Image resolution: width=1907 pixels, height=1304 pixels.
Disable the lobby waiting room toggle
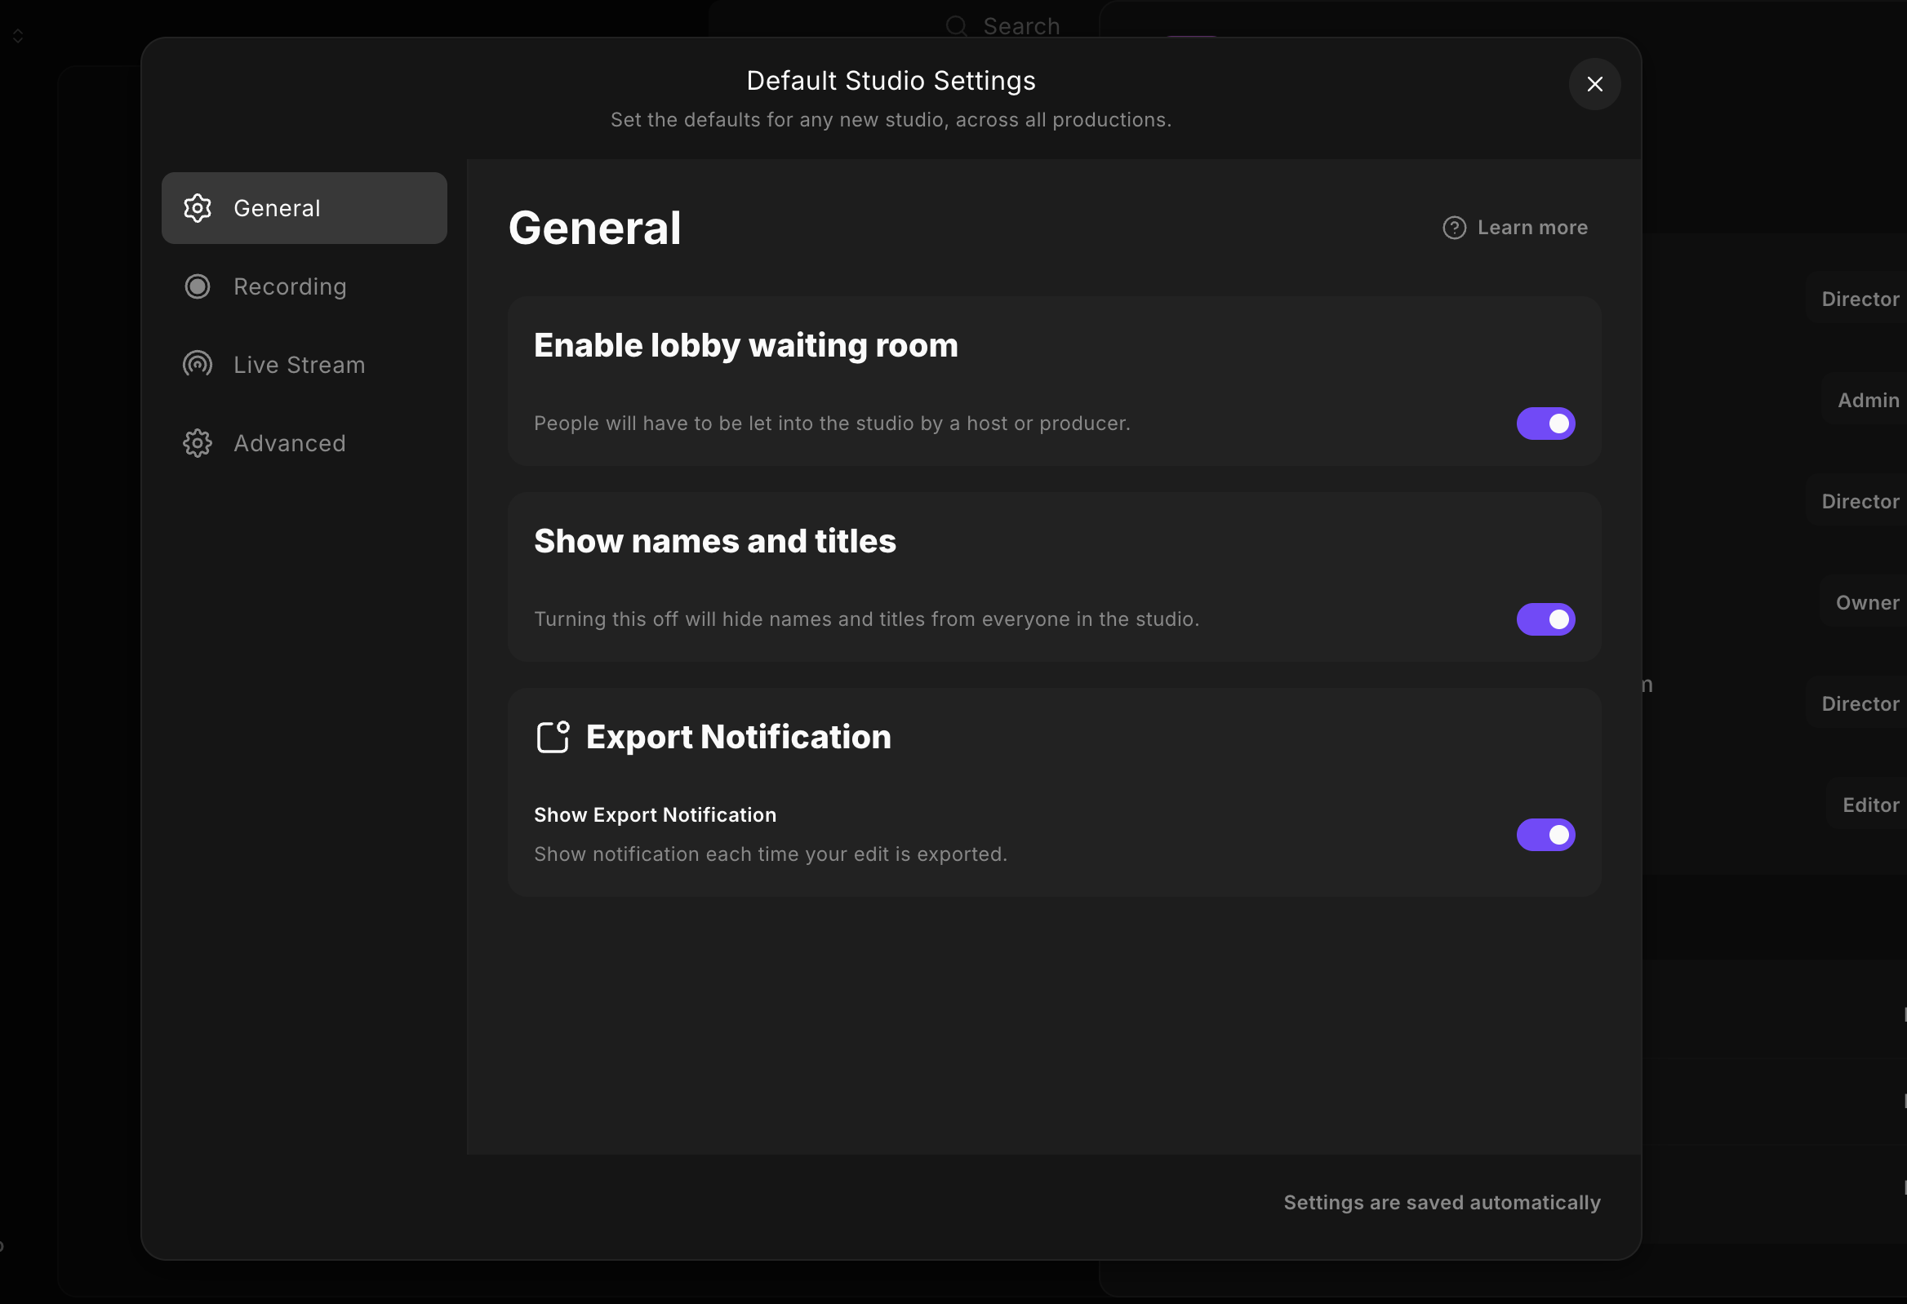[1545, 424]
